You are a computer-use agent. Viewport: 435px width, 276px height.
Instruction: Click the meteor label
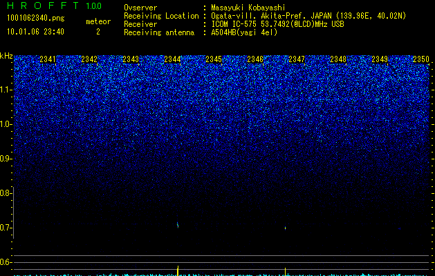(x=98, y=21)
